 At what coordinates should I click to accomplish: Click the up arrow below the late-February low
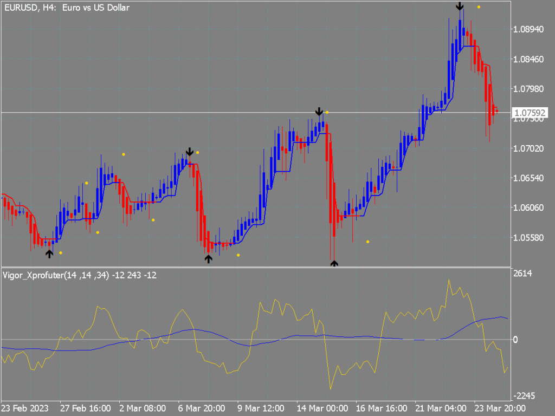[x=49, y=253]
